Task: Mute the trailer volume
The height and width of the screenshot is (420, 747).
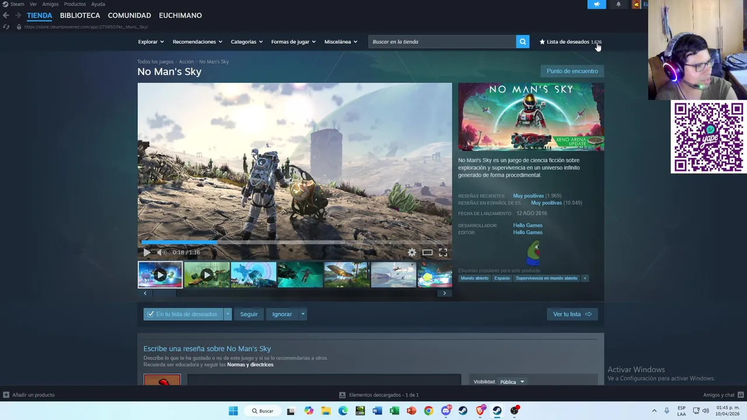Action: [161, 252]
